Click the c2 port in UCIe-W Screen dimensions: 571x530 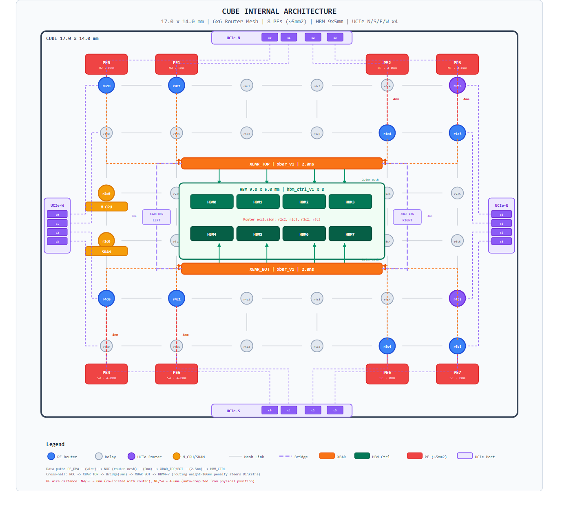tap(57, 232)
